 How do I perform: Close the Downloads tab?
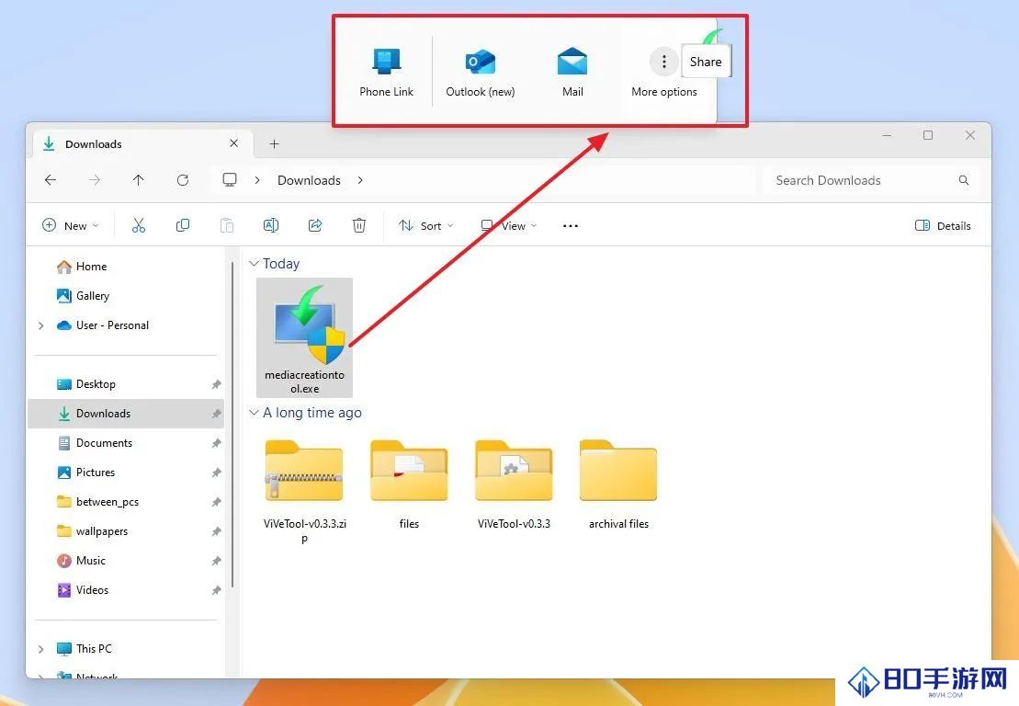(234, 143)
